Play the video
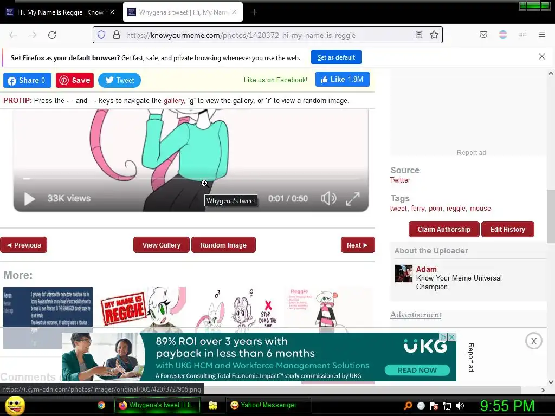555x416 pixels. click(30, 198)
